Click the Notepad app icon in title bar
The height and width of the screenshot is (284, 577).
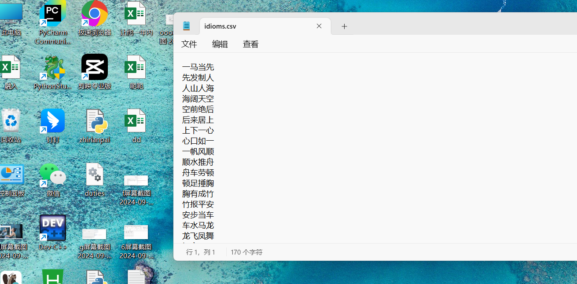tap(187, 26)
